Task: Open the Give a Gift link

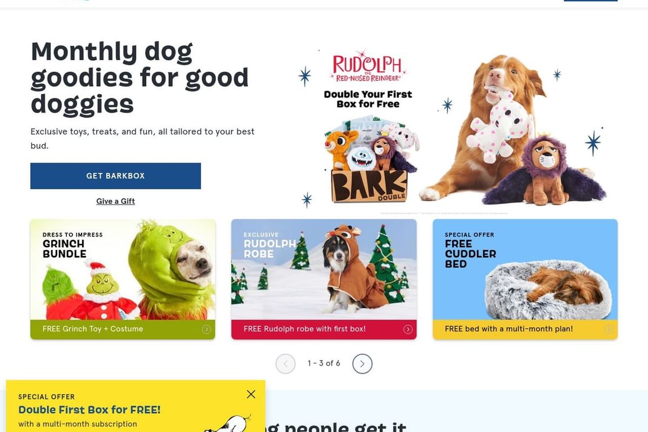Action: pyautogui.click(x=115, y=201)
